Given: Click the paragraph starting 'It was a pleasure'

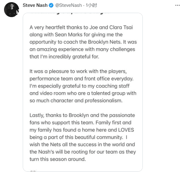Looking at the screenshot, I should tap(83, 86).
